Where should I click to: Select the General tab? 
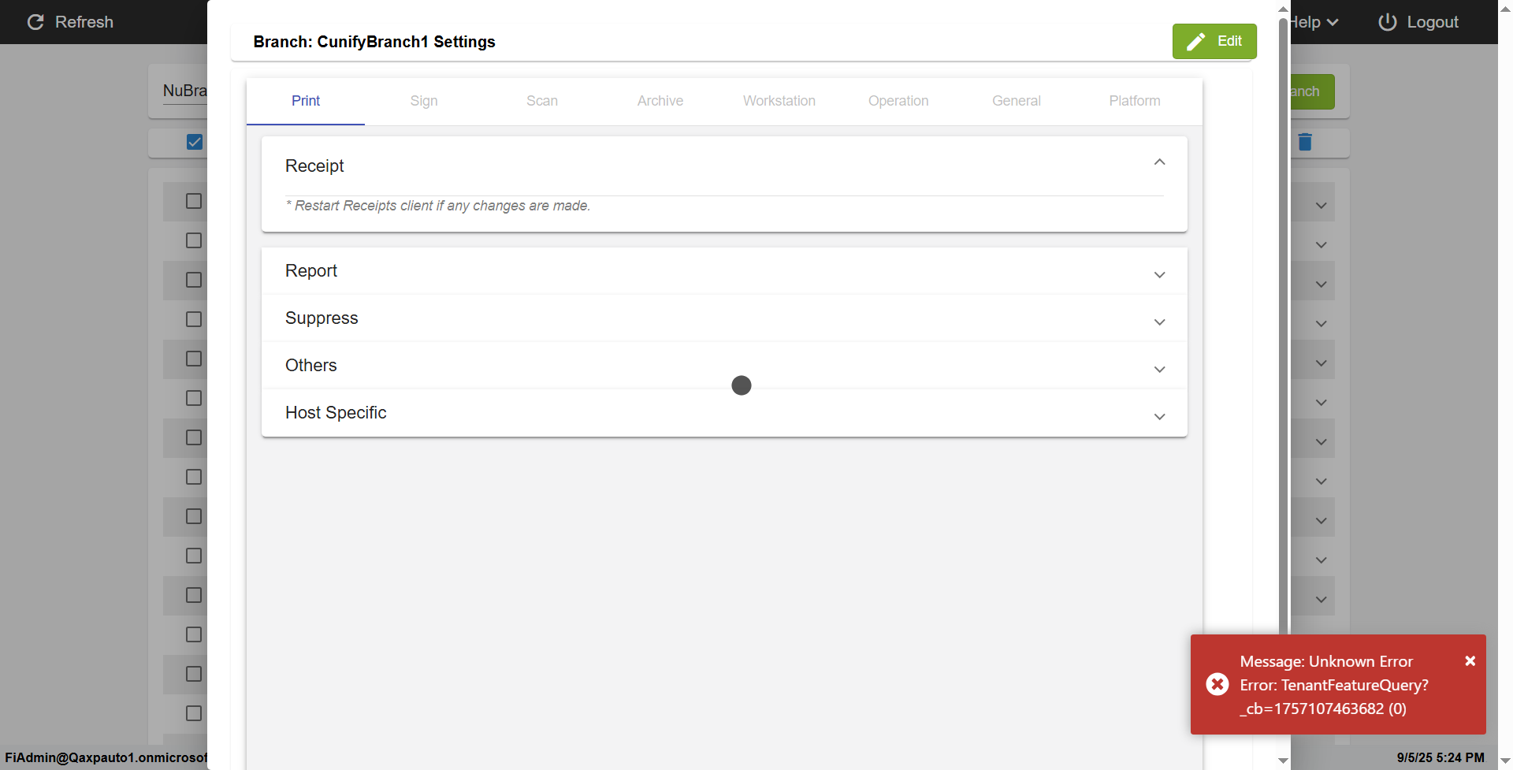[x=1017, y=101]
